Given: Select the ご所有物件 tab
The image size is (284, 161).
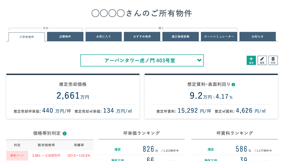Looking at the screenshot, I should click(x=27, y=37).
